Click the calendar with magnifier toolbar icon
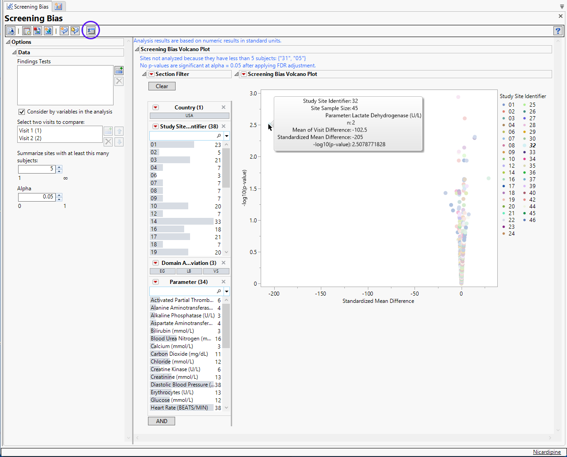 point(27,31)
